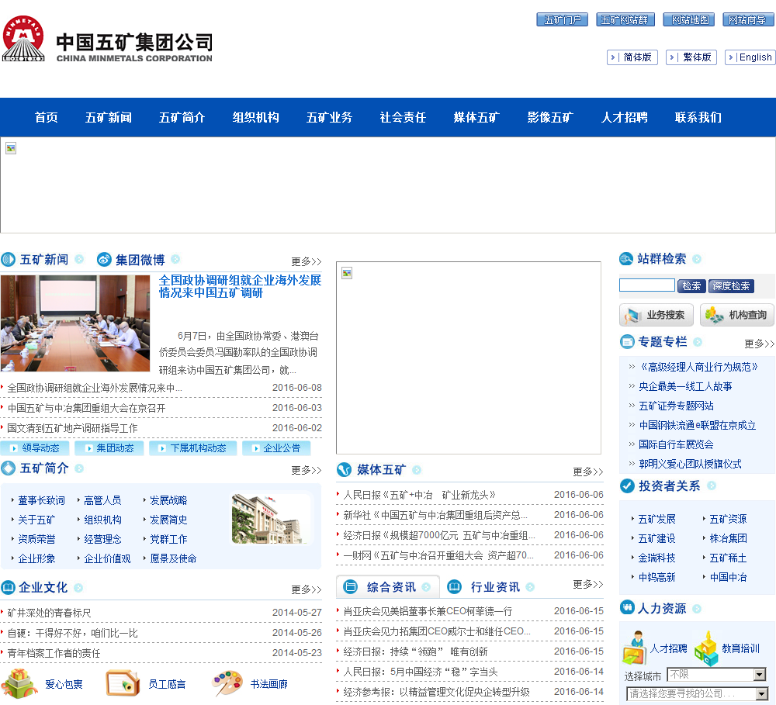Click the Weibo icon beside 集团微博
776x705 pixels.
coord(104,259)
